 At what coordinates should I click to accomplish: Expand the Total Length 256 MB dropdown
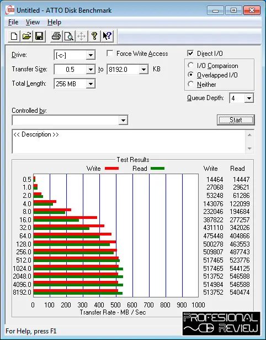(x=91, y=83)
